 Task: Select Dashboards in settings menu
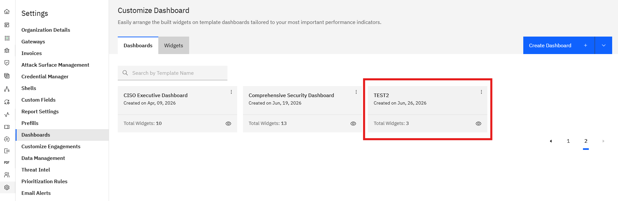click(62, 135)
